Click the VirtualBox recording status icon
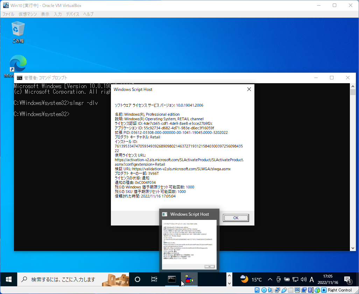The height and width of the screenshot is (294, 359). pyautogui.click(x=304, y=290)
